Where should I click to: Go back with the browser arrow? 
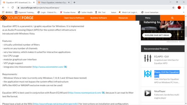click(x=3, y=8)
